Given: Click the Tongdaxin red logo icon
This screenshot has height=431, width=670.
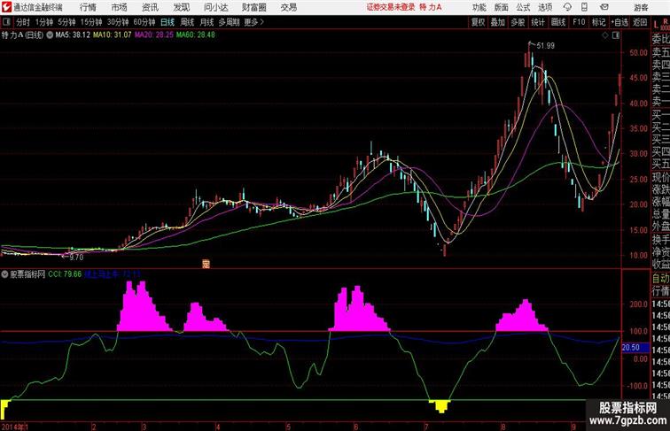Looking at the screenshot, I should click(6, 7).
